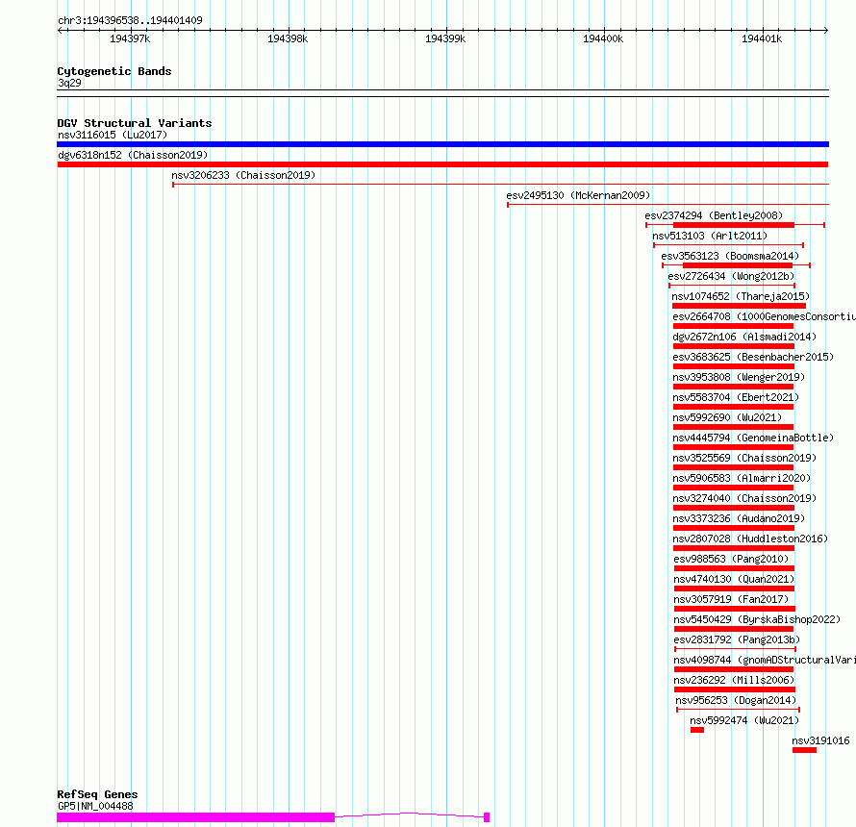
Task: Select nsv2807028 (Huddleston2016) variant
Action: point(750,539)
